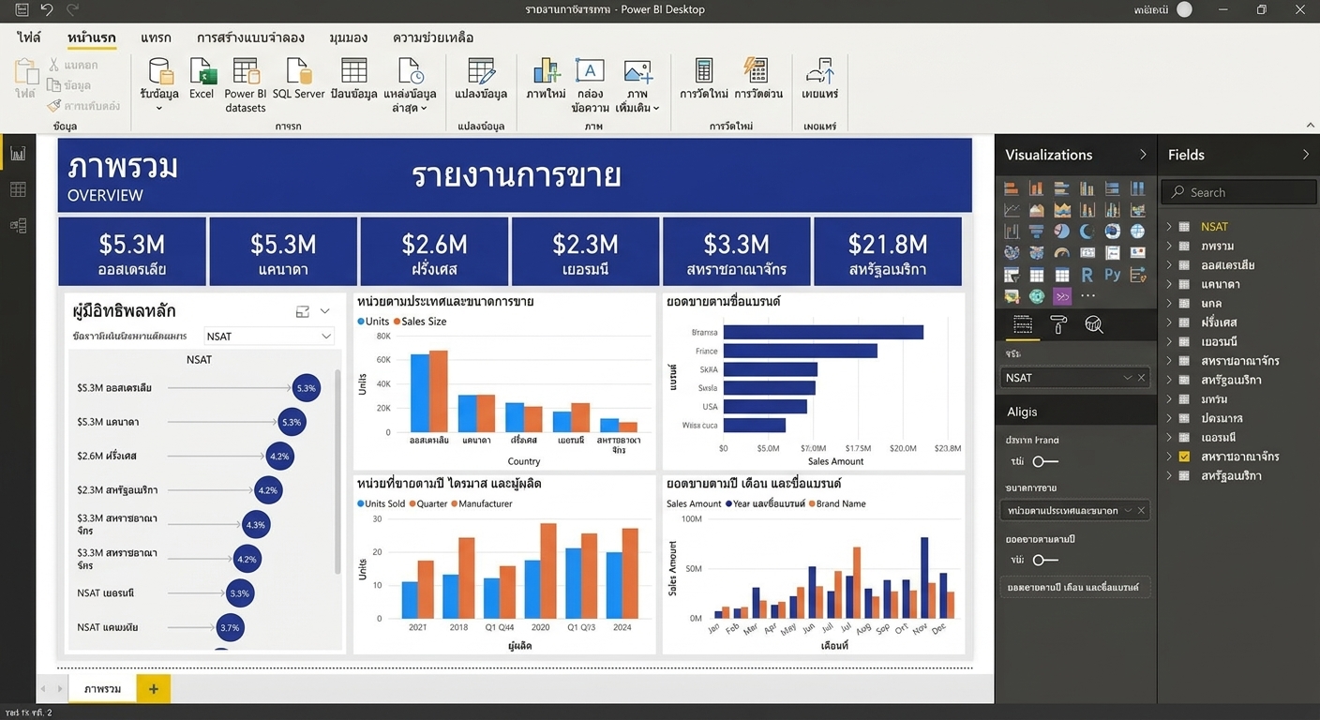
Task: Click the Undo arrow in the title bar
Action: pos(47,10)
